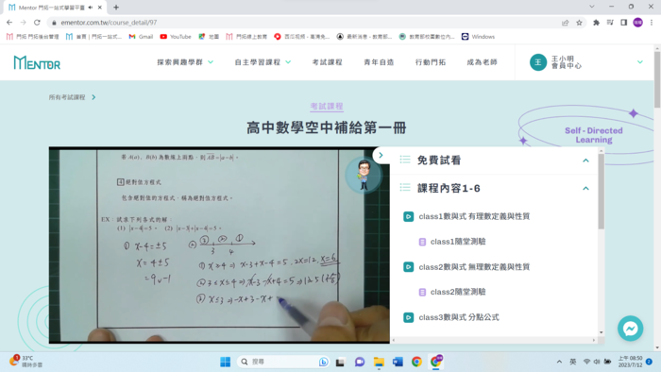Play class1數與式 有理數定義與性質
The height and width of the screenshot is (372, 661).
coord(474,216)
